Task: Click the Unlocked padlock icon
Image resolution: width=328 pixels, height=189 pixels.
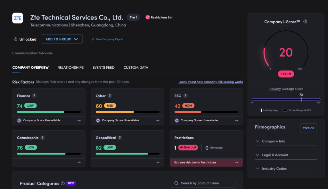Action: [x=16, y=39]
